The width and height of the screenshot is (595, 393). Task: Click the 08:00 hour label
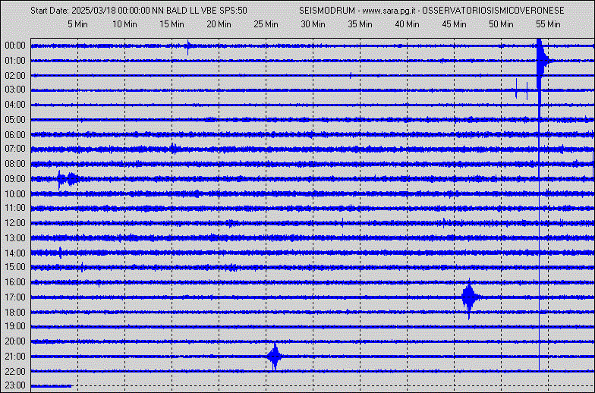point(15,164)
